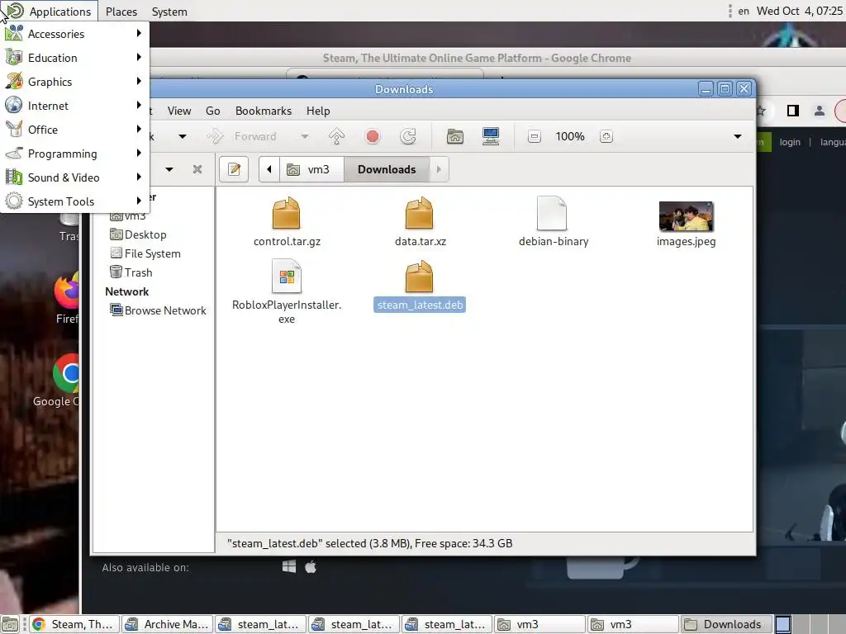846x634 pixels.
Task: Click the steam_latest.deb file name label
Action: pyautogui.click(x=420, y=305)
